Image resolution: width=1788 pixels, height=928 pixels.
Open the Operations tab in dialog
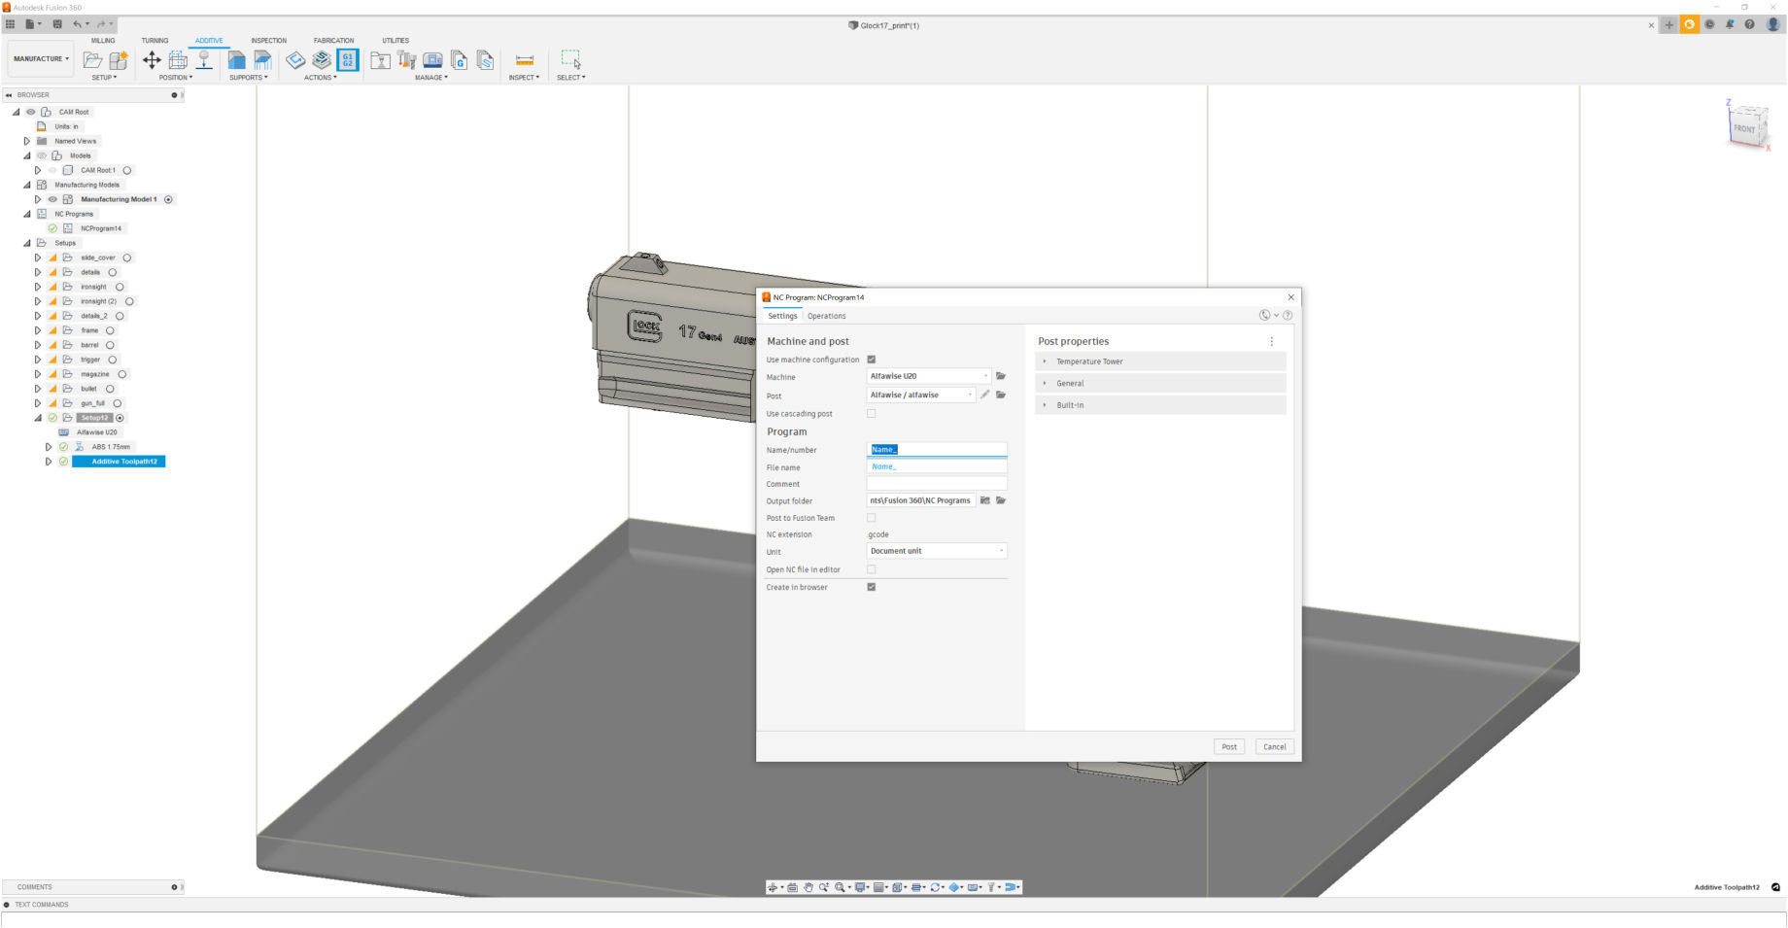point(826,316)
